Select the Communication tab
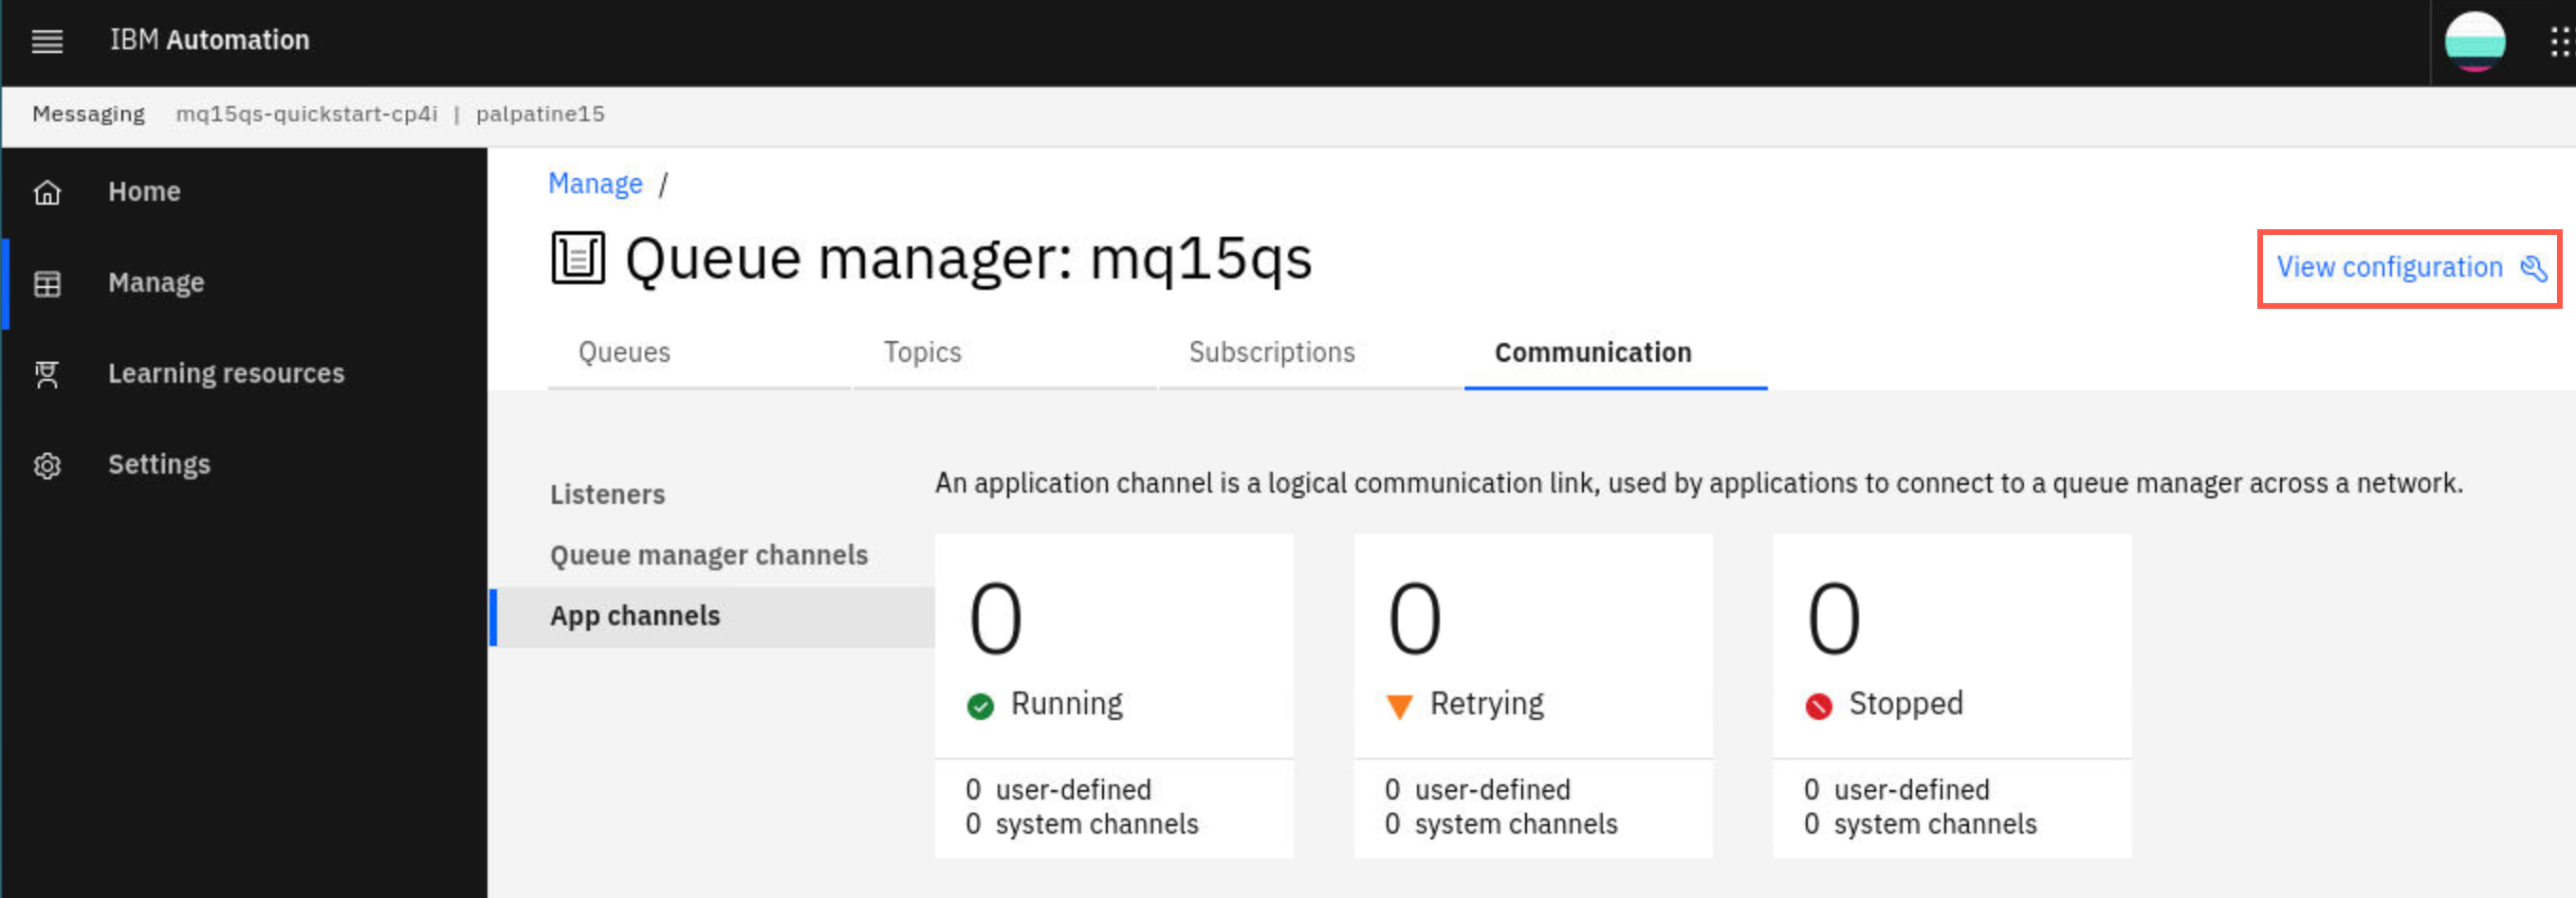 coord(1615,352)
